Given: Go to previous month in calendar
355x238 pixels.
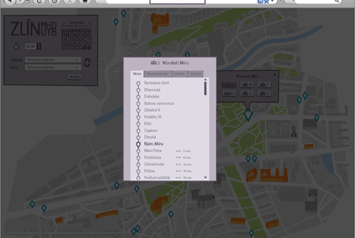Looking at the screenshot, I should (63, 23).
